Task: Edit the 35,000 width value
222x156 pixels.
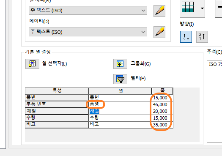Action: 162,125
